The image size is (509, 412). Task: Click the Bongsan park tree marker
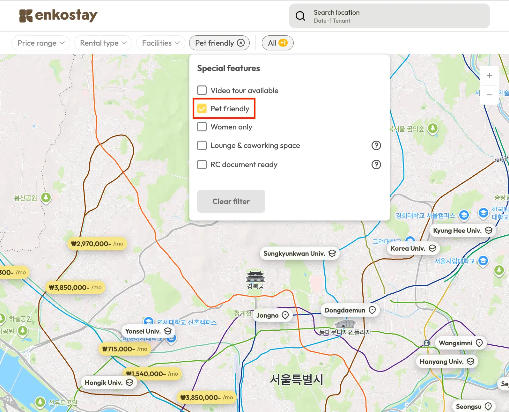click(46, 198)
